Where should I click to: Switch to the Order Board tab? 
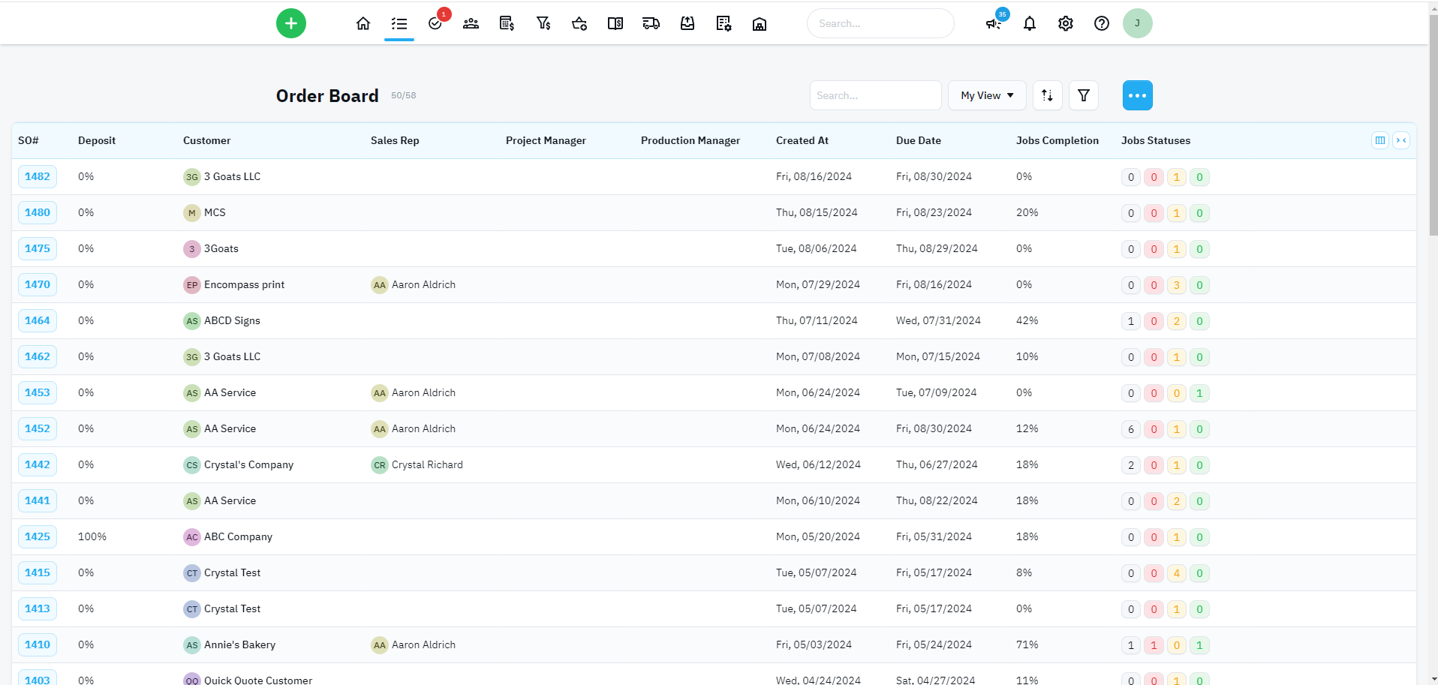click(x=399, y=23)
